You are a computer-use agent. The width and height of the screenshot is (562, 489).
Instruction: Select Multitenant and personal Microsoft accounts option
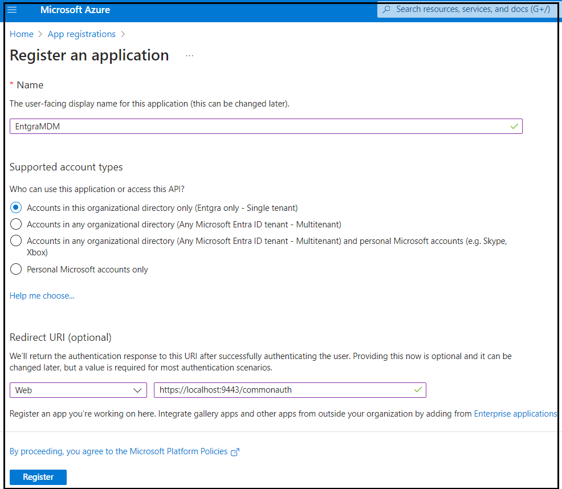pyautogui.click(x=16, y=241)
